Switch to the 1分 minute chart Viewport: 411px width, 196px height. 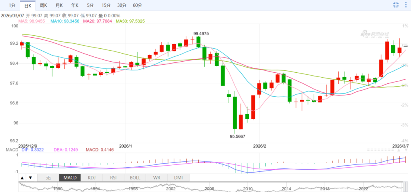12,5
